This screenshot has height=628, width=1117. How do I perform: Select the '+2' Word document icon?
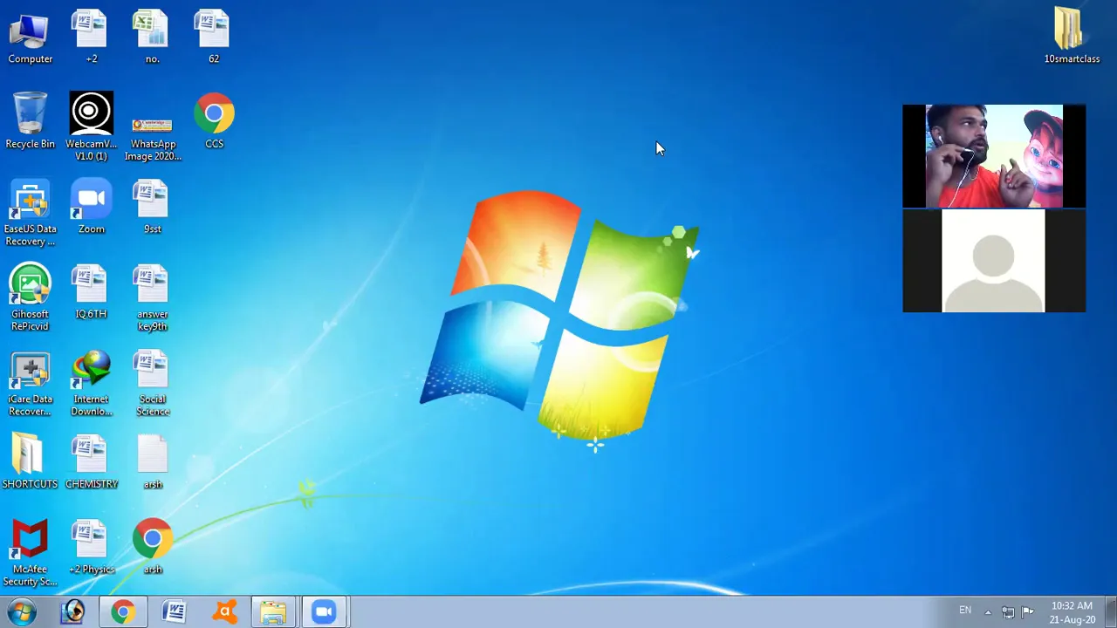(91, 38)
